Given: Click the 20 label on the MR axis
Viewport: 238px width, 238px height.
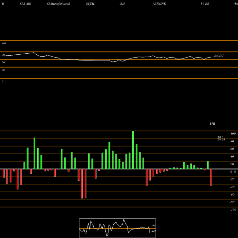Looking at the screenshot, I should click(232, 164).
